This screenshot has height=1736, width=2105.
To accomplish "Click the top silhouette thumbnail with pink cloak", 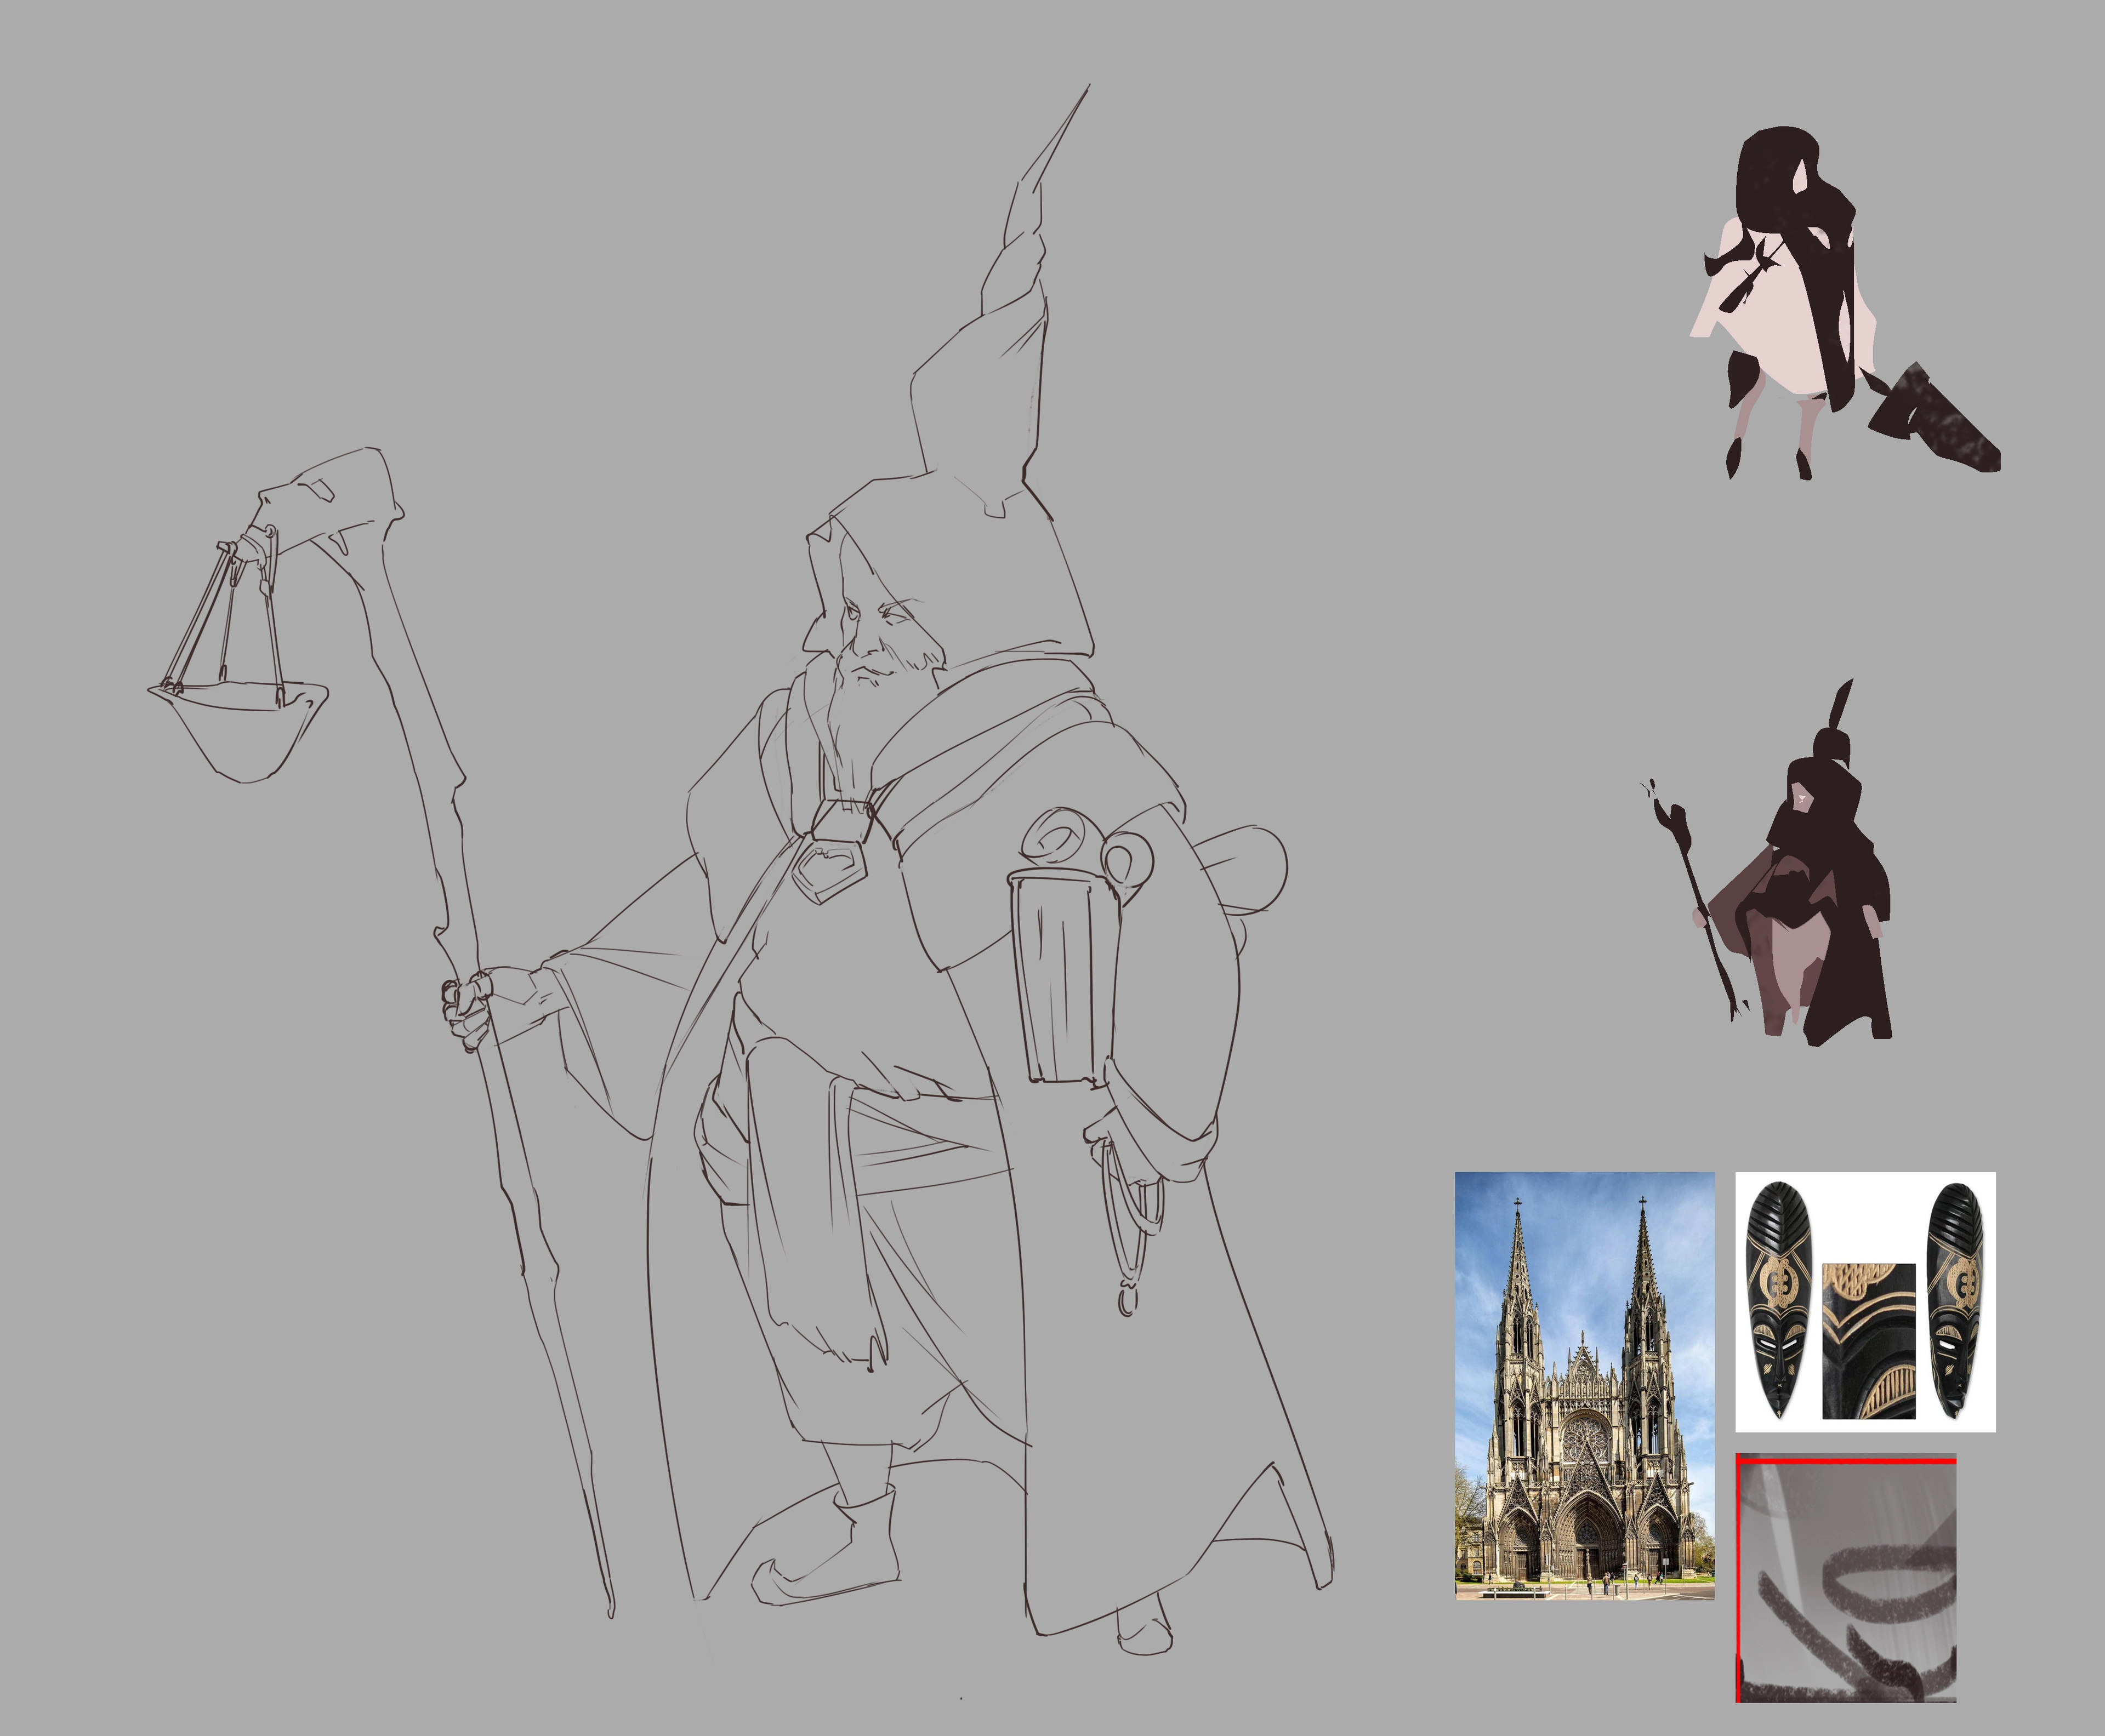I will pos(1791,300).
